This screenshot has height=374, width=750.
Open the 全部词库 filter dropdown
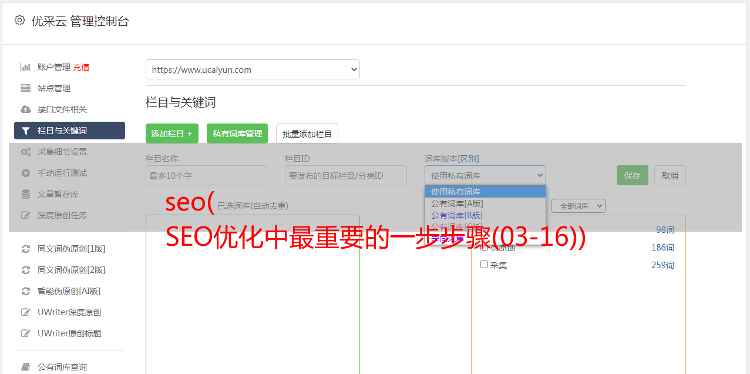[x=579, y=206]
